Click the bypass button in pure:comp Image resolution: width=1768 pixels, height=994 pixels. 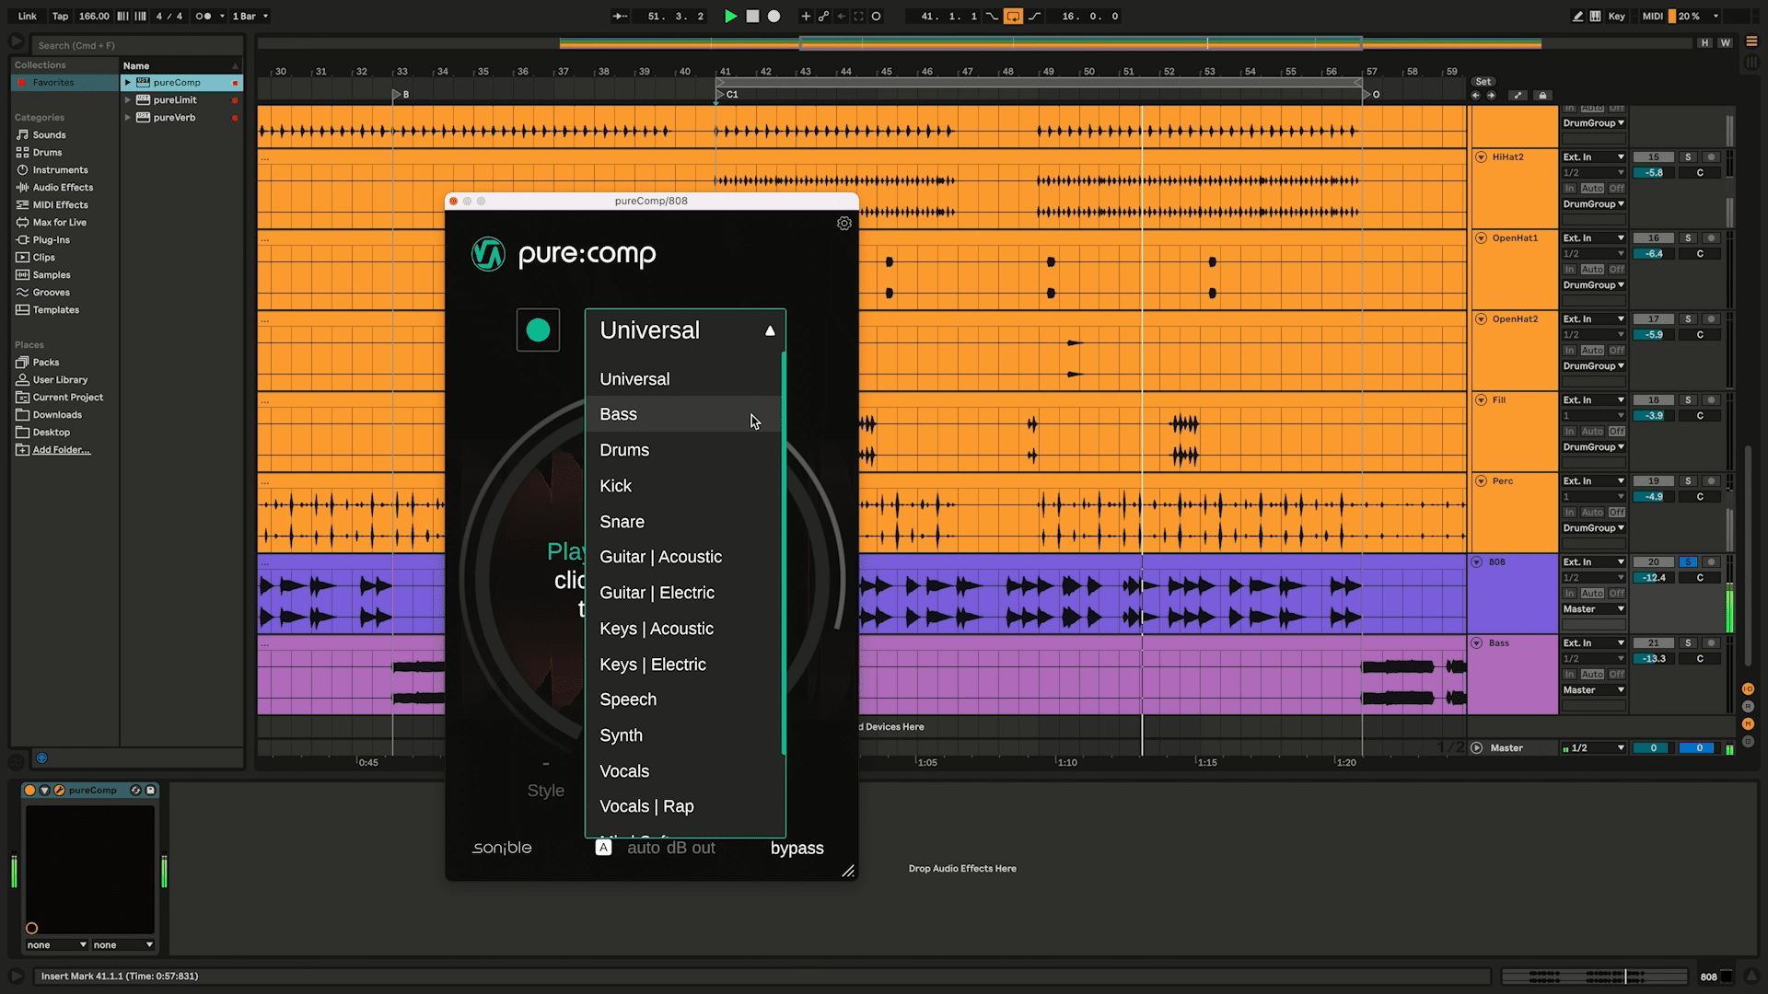tap(796, 848)
